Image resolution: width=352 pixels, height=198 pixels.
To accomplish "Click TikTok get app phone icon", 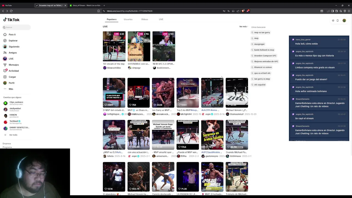I will 337,21.
